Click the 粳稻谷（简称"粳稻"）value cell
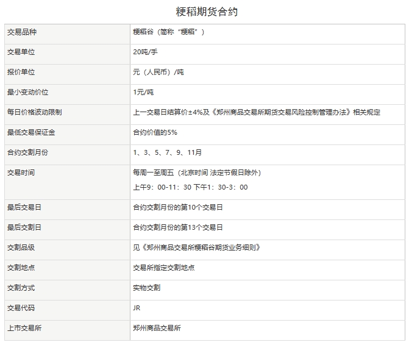 (169, 32)
